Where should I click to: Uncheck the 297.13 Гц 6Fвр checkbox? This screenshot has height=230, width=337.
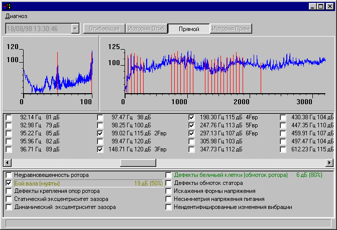pos(191,134)
